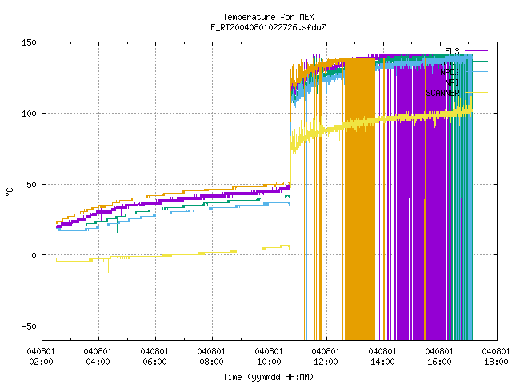Click the '0' y-axis tick label

tap(34, 255)
